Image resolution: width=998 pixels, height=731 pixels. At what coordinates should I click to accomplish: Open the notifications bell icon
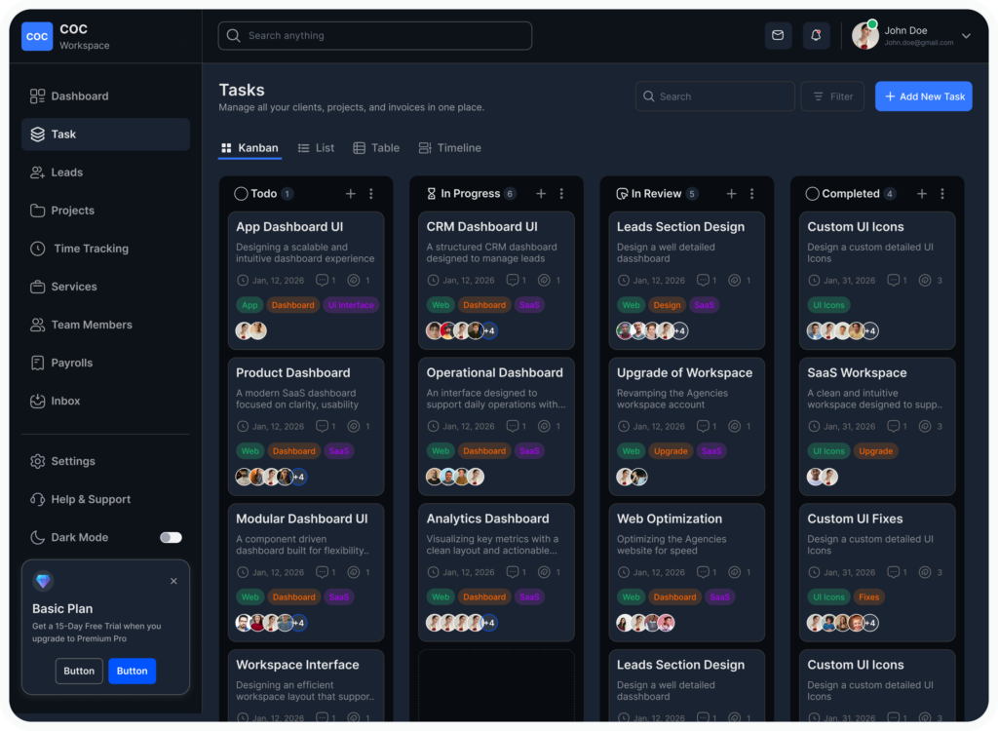(816, 36)
